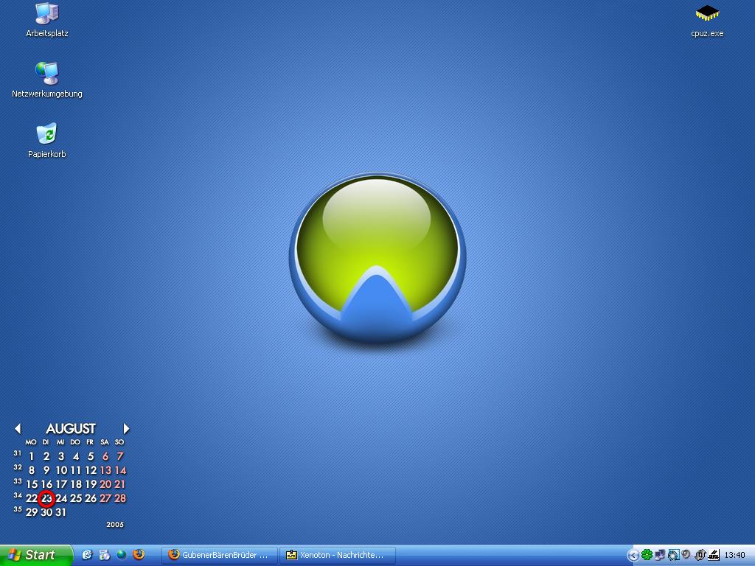Go to next month in desktop calendar
This screenshot has width=755, height=566.
coord(126,428)
